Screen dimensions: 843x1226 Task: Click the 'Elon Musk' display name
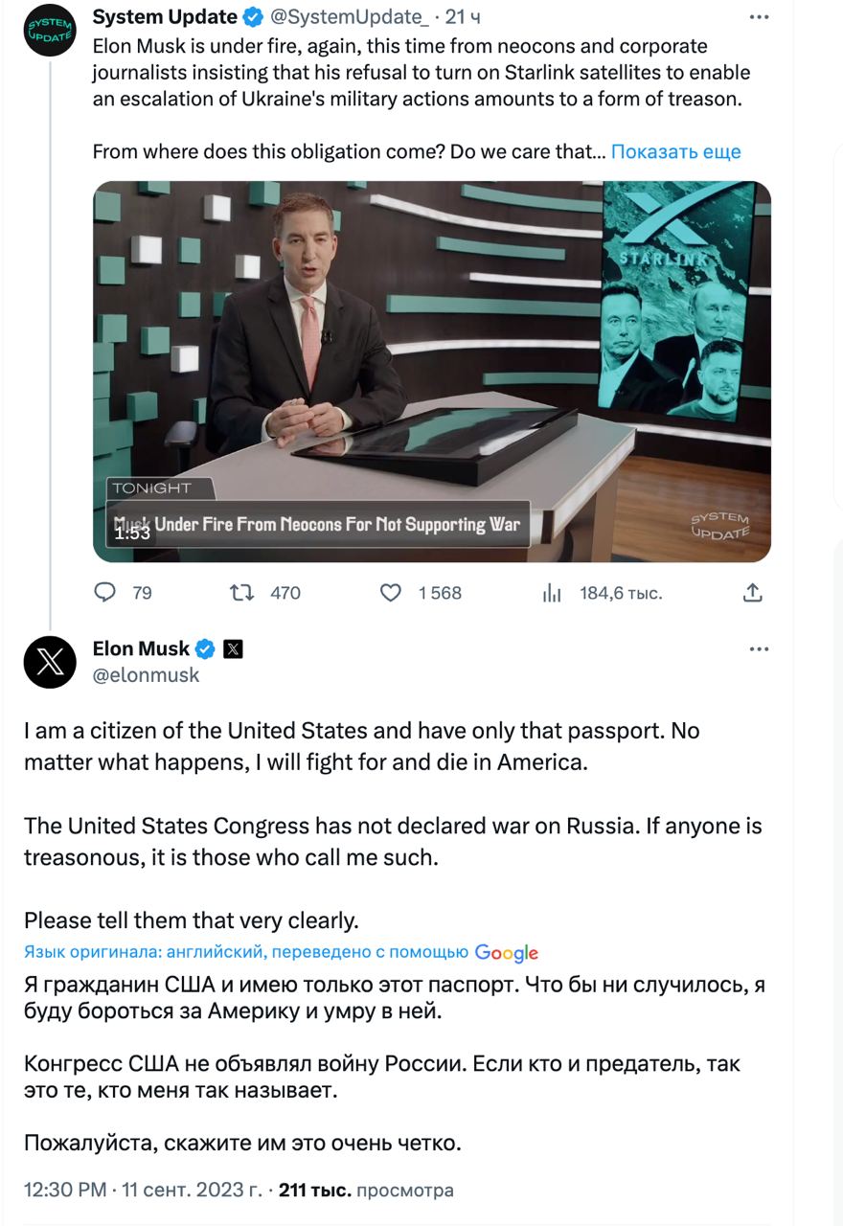[141, 649]
